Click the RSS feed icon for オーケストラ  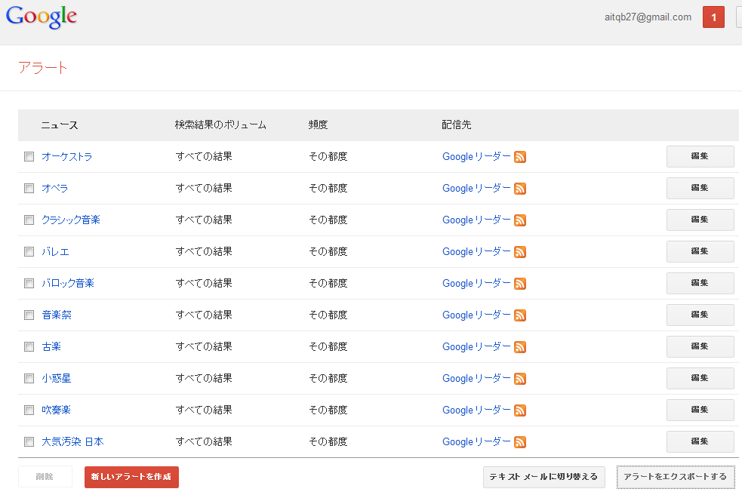pos(520,157)
